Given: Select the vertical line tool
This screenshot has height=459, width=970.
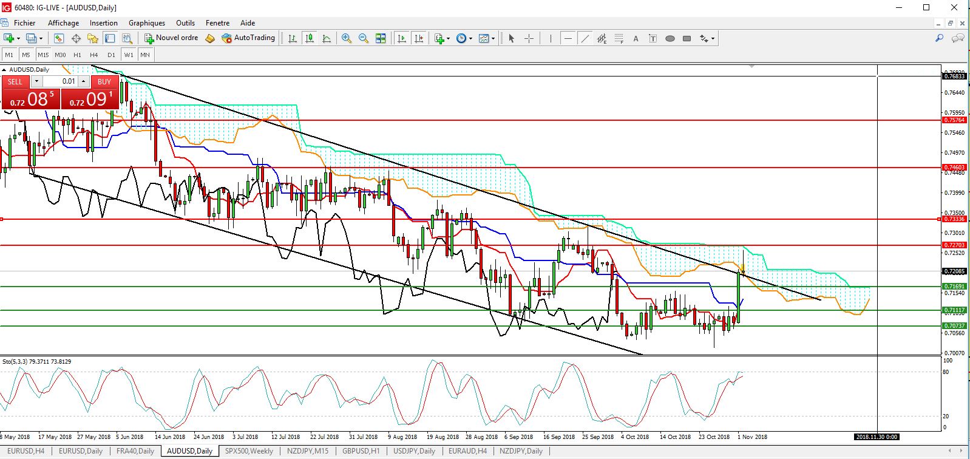Looking at the screenshot, I should tap(551, 38).
